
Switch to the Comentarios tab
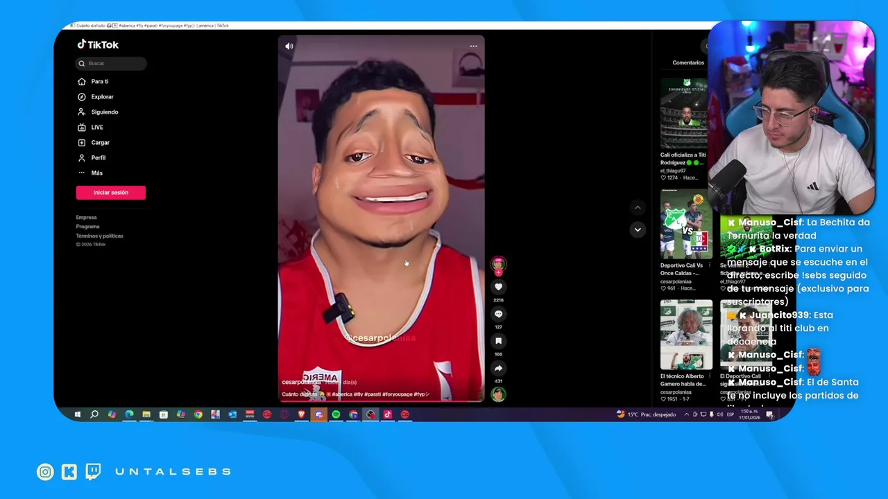tap(688, 63)
